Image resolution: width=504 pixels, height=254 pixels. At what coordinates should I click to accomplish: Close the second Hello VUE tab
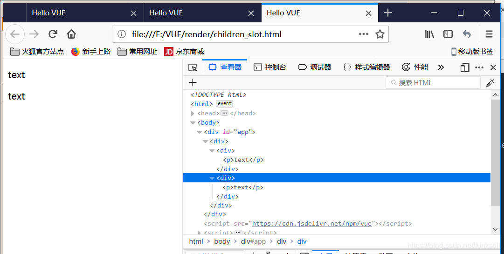tap(251, 13)
